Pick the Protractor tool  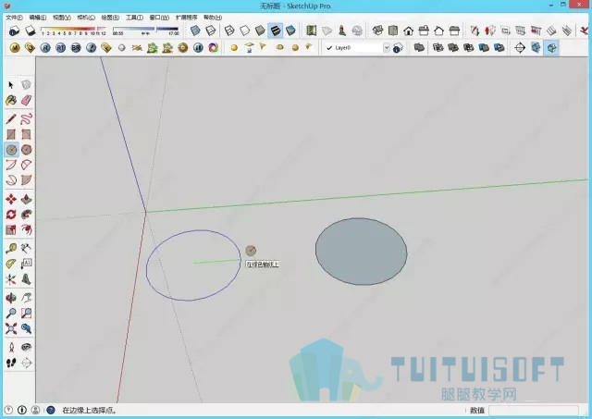11,264
